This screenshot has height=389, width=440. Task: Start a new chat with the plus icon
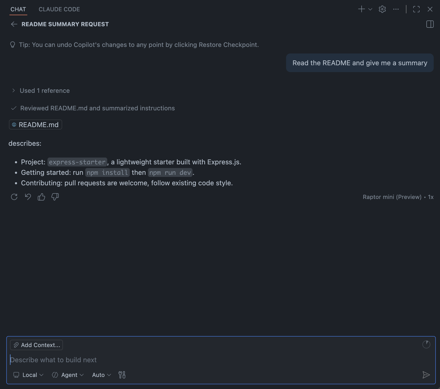tap(361, 9)
